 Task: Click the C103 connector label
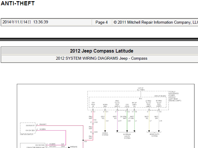[96, 122]
